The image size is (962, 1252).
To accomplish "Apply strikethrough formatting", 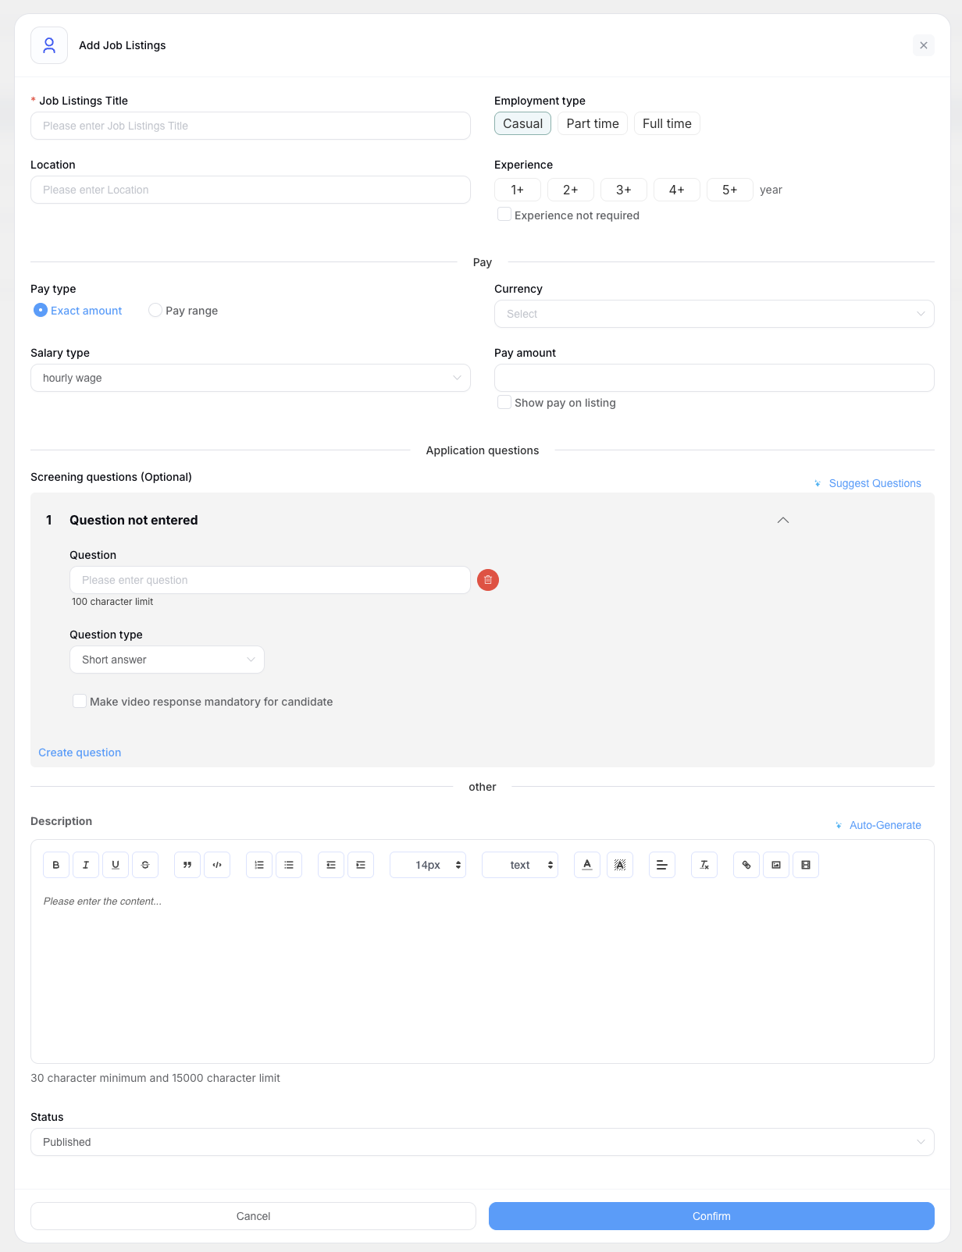I will click(x=145, y=865).
